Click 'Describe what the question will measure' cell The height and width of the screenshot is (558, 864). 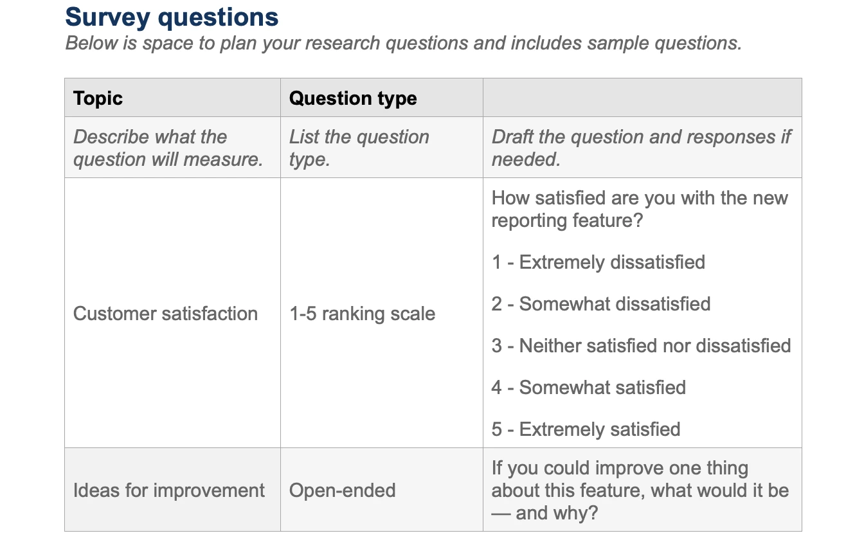click(x=172, y=147)
